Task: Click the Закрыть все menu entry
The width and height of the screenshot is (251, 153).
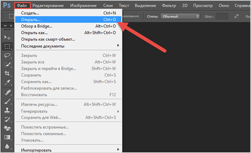Action: [68, 62]
